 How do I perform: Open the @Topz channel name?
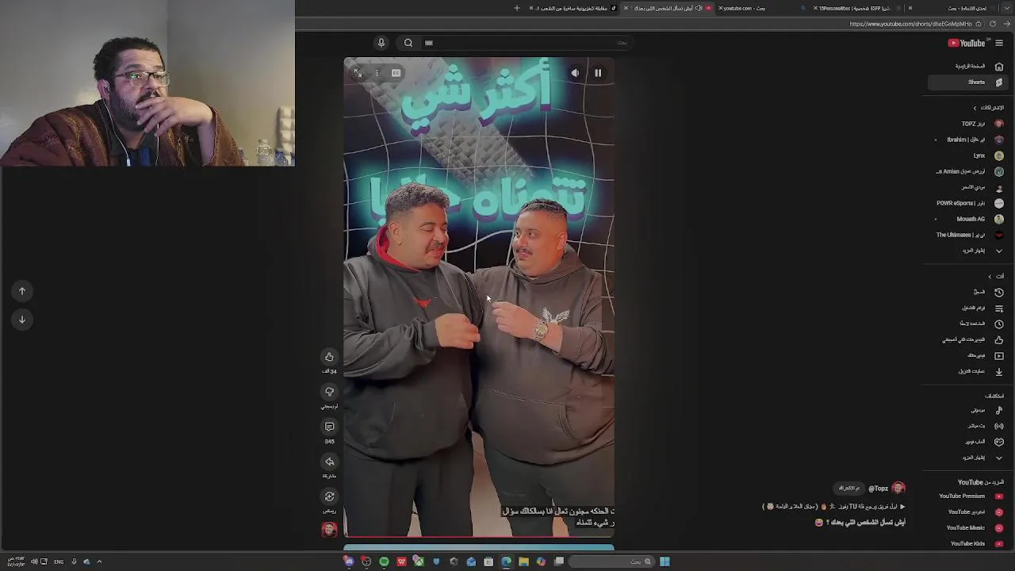879,489
